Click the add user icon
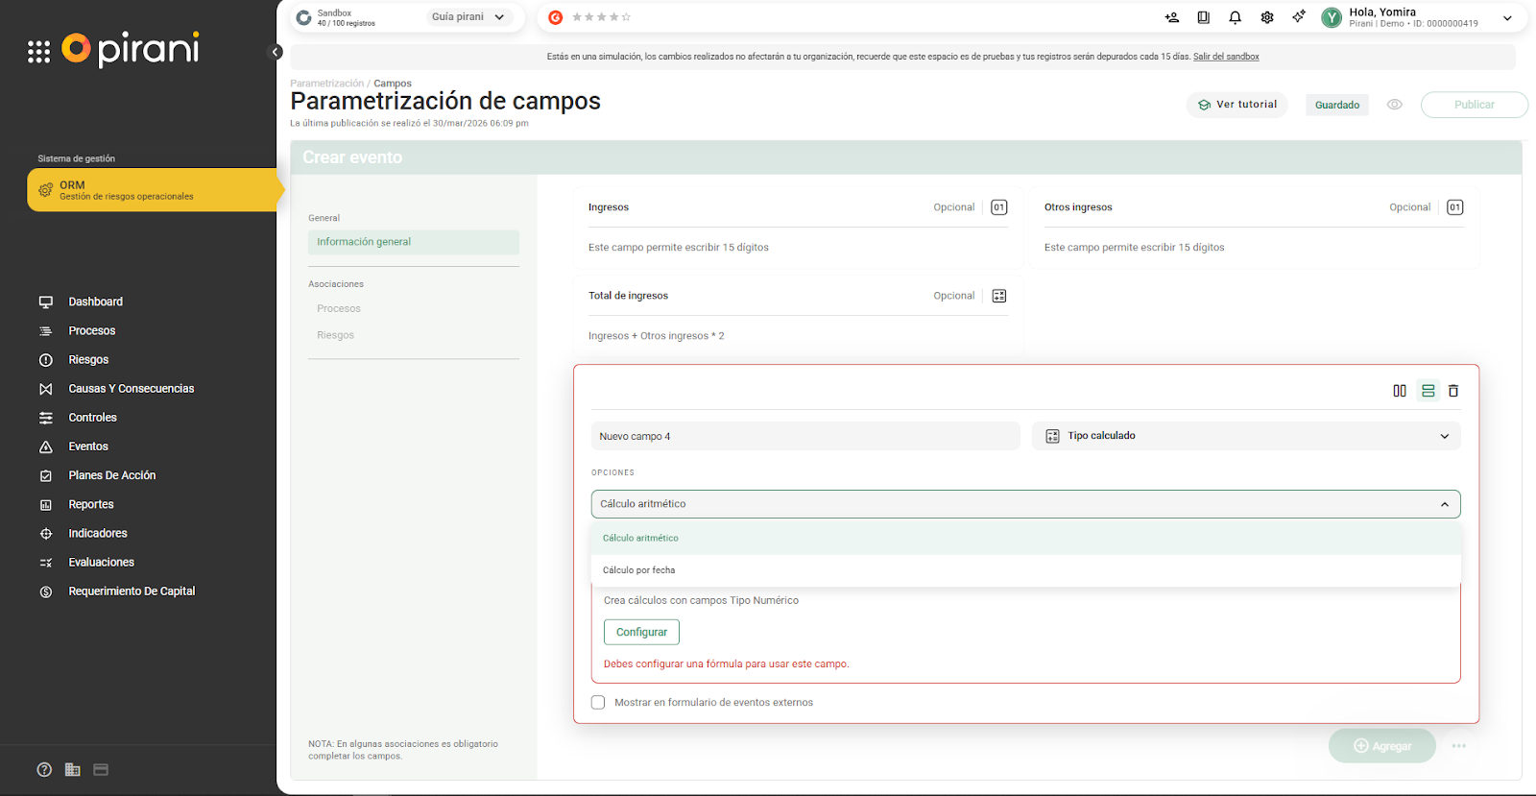1536x796 pixels. [1171, 17]
